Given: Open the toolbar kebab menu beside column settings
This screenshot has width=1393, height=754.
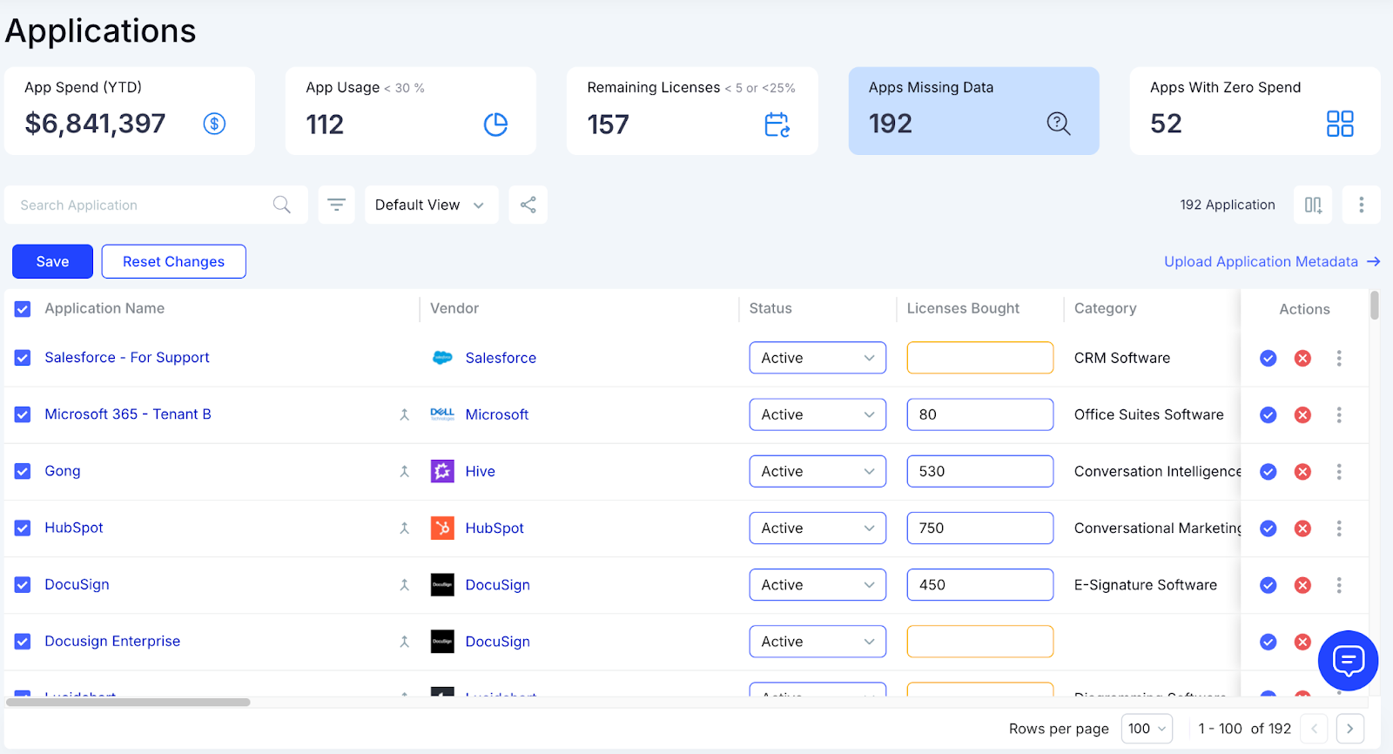Looking at the screenshot, I should 1362,205.
